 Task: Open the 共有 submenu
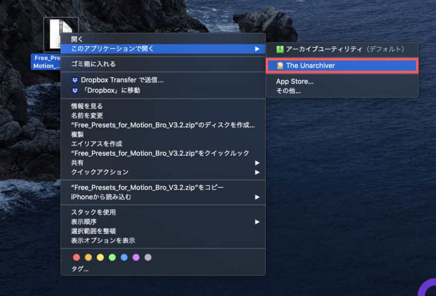coord(163,163)
